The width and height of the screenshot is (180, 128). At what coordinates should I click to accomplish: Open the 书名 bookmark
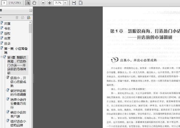click(x=7, y=28)
